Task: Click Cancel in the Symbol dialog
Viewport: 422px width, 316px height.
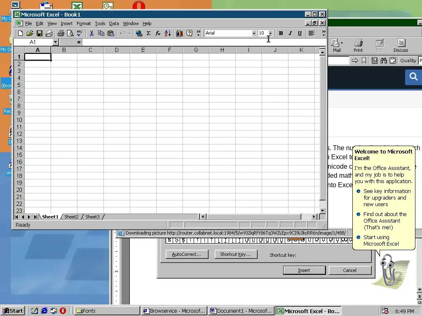Action: (x=349, y=270)
